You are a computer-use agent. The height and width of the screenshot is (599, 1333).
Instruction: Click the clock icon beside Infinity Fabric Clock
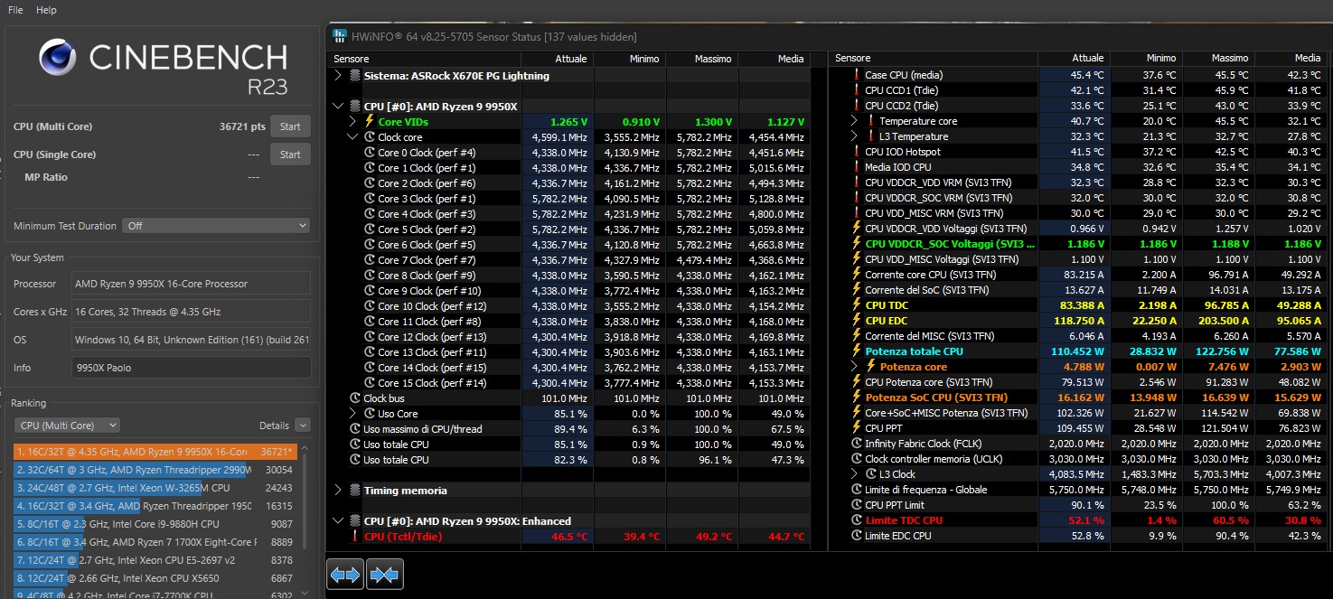(857, 444)
